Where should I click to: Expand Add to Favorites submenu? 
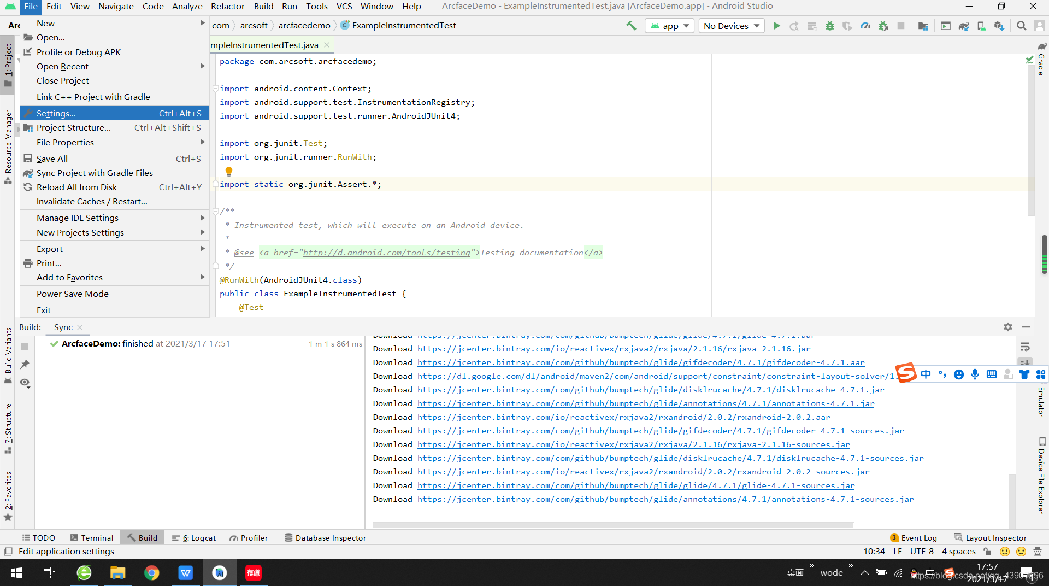(115, 277)
